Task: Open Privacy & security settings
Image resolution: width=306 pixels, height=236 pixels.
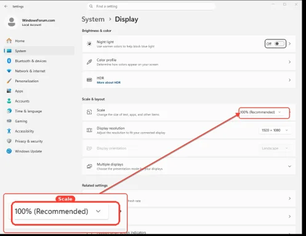Action: 39,141
